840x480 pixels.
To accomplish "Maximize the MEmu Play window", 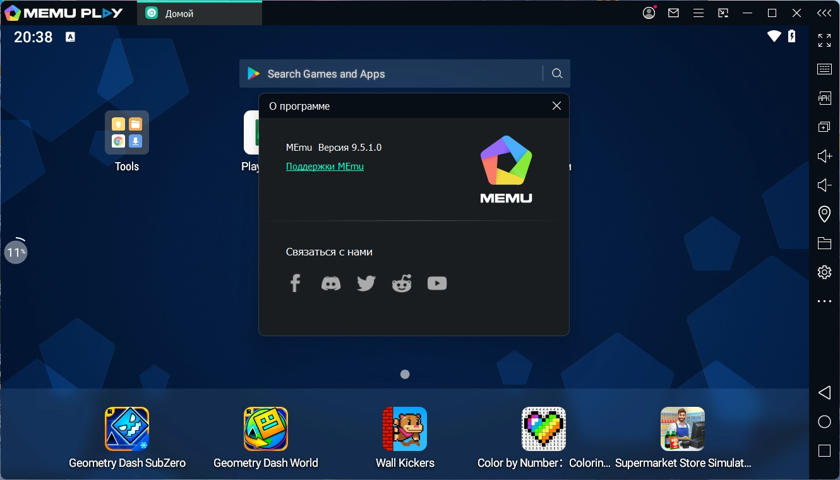I will click(772, 13).
